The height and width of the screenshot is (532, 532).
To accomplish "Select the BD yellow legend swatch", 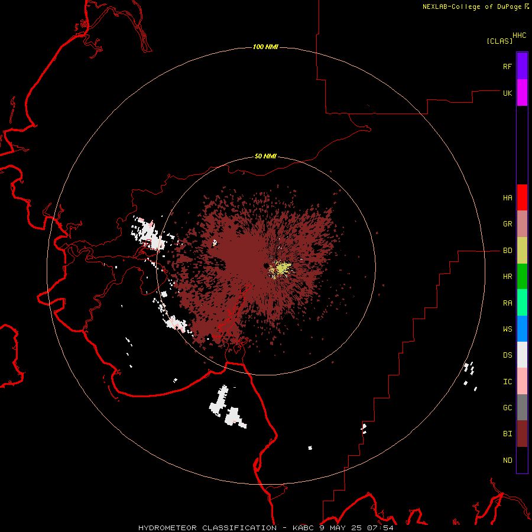I will click(522, 251).
